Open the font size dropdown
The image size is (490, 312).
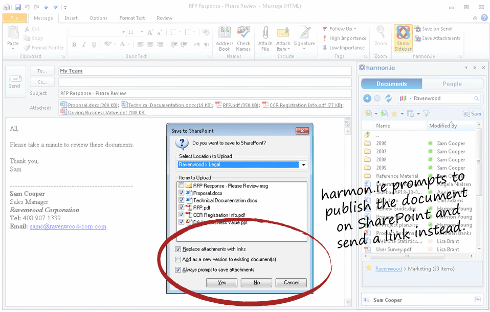pos(142,32)
